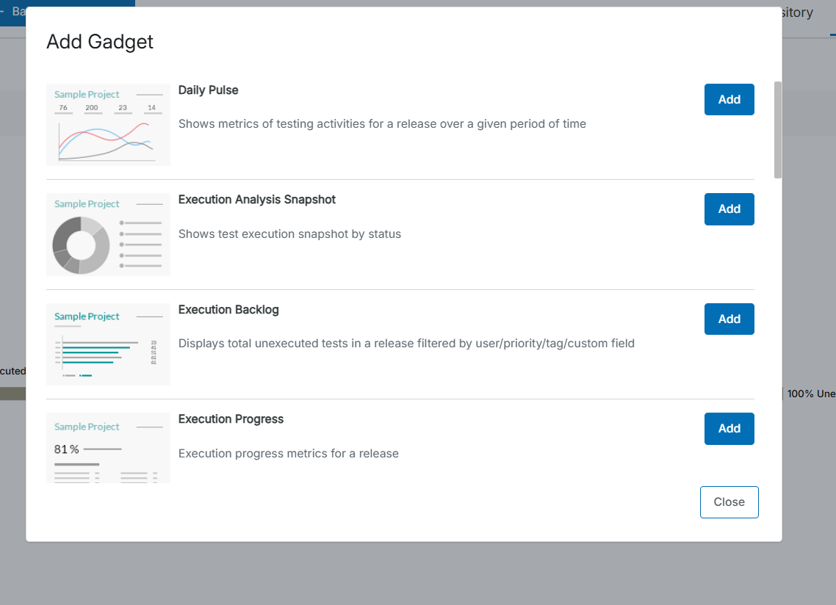Click the Execution Analysis Snapshot title

pyautogui.click(x=256, y=200)
